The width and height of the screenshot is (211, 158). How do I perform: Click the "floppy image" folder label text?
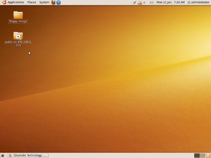click(x=18, y=21)
